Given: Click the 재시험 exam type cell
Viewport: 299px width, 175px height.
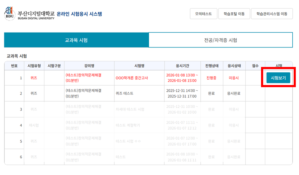Looking at the screenshot, I should coord(34,125).
